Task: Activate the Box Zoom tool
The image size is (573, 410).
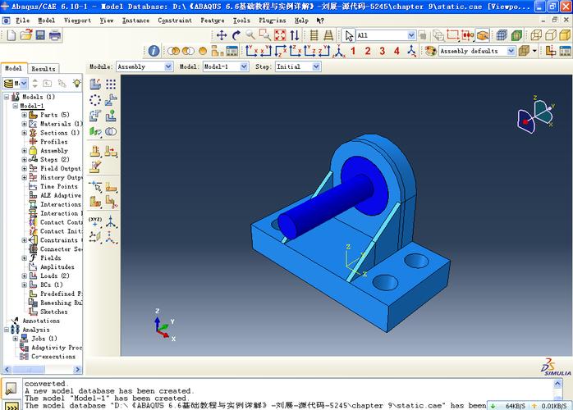Action: [x=265, y=35]
